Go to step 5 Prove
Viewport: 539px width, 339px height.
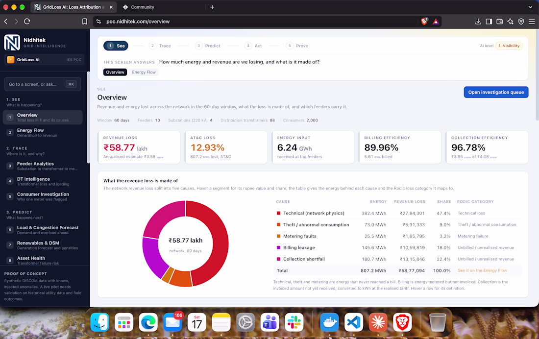(297, 46)
